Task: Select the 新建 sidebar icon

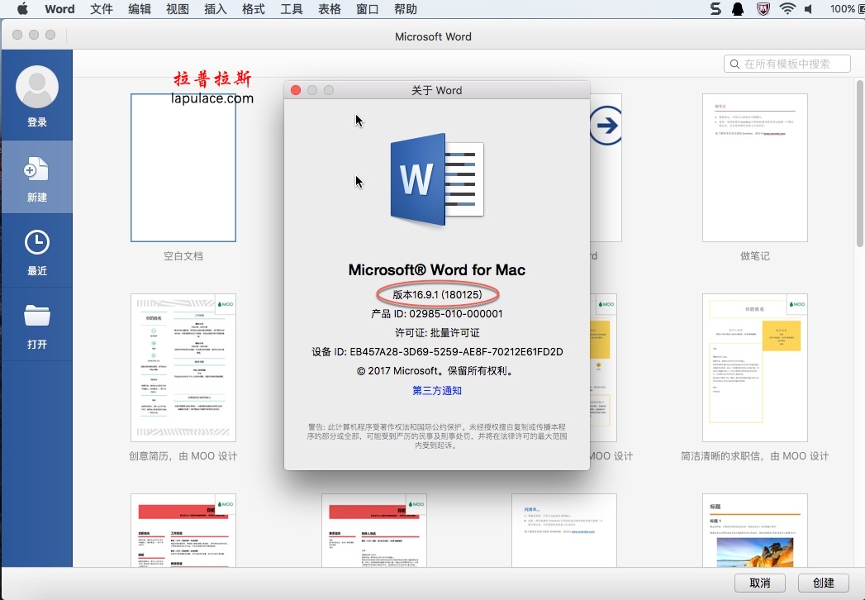Action: (36, 169)
